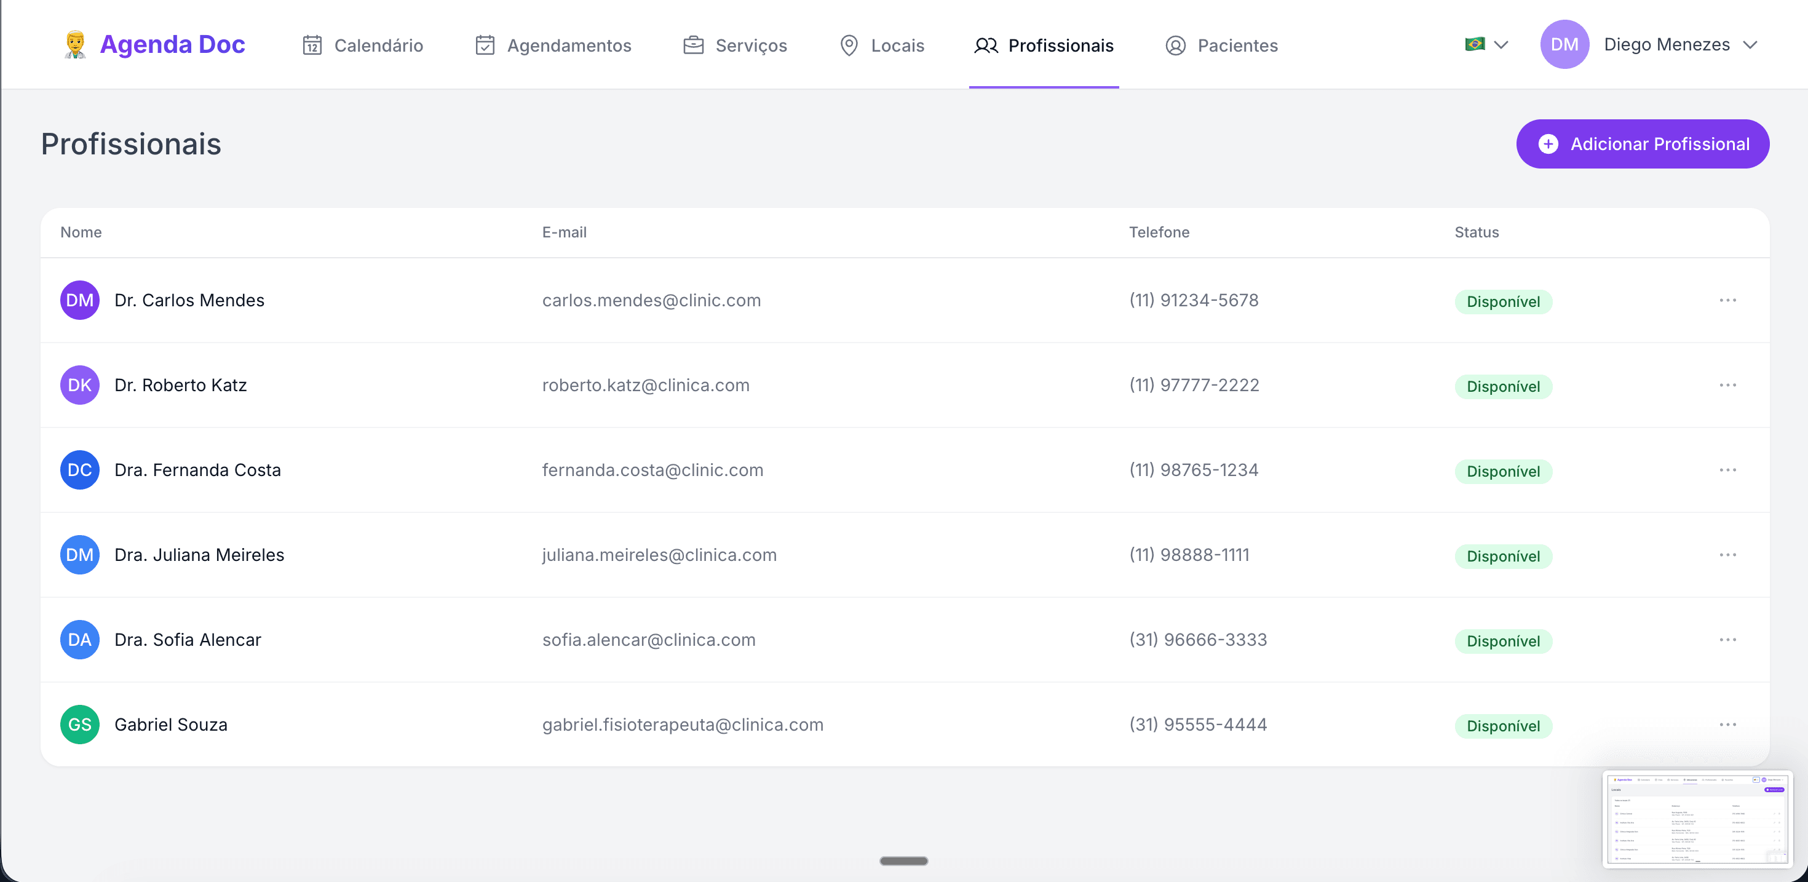The height and width of the screenshot is (882, 1808).
Task: Open three-dot menu for Dr. Carlos Mendes
Action: coord(1727,301)
